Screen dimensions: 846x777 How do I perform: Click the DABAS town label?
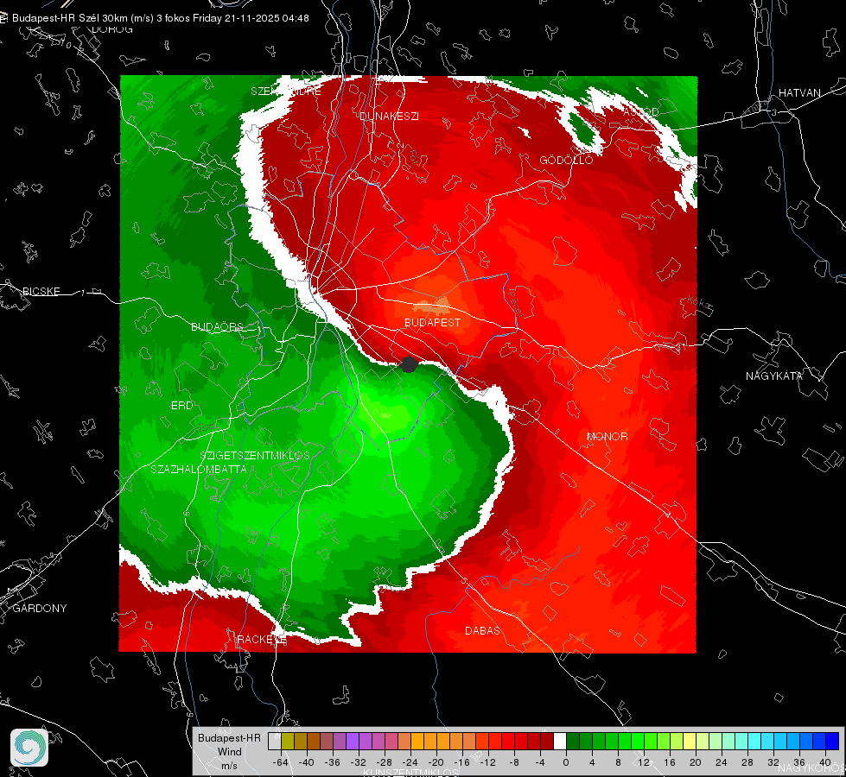[x=482, y=630]
